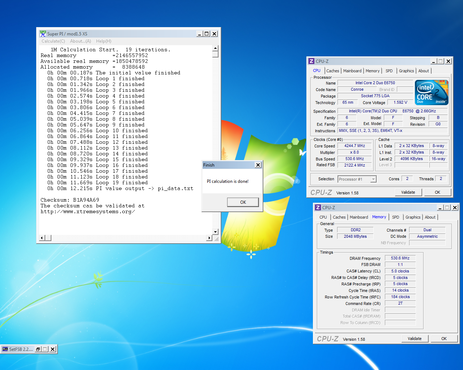Click the Core Speed value 4244.7 MHz
This screenshot has width=463, height=370.
pyautogui.click(x=354, y=146)
